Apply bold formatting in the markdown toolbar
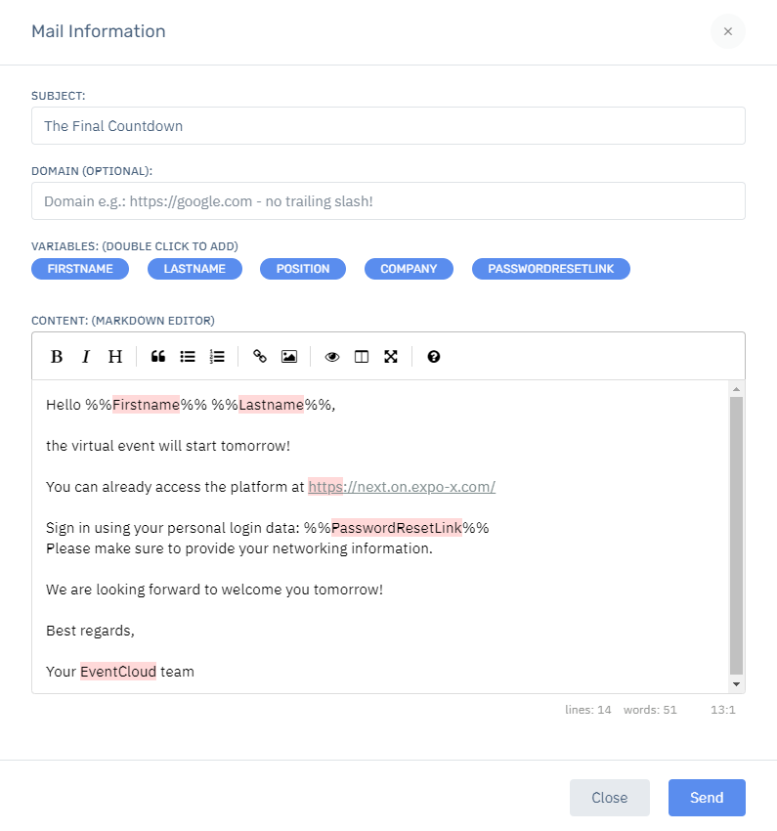This screenshot has height=831, width=777. (57, 357)
